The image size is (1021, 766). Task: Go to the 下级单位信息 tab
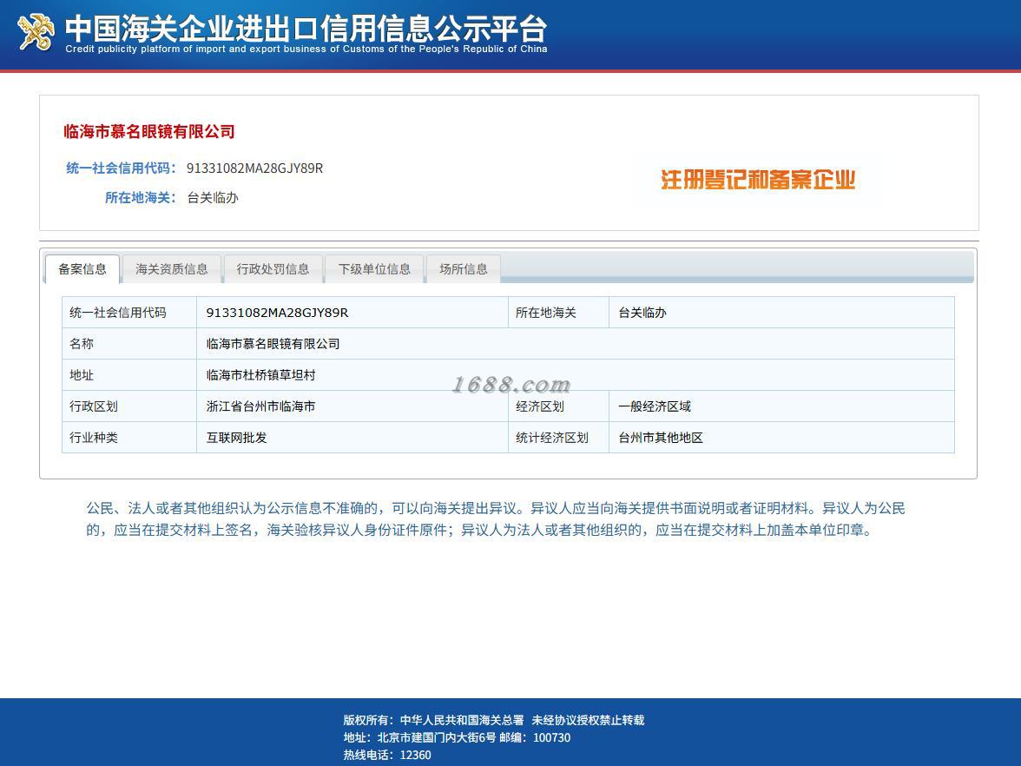374,269
